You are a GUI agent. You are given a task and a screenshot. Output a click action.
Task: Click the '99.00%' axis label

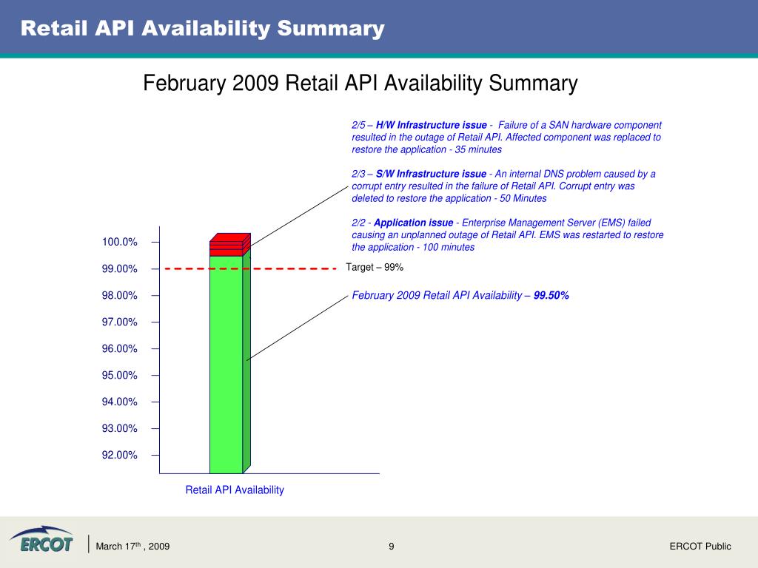[x=119, y=268]
